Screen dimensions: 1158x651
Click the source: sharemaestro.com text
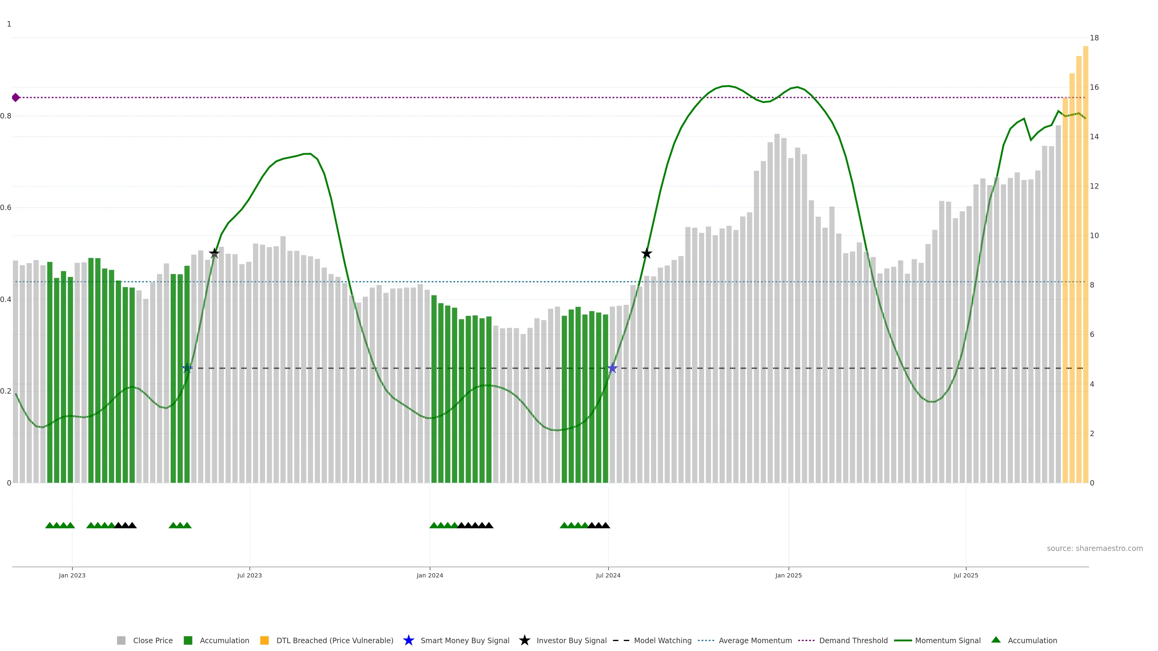coord(1095,549)
